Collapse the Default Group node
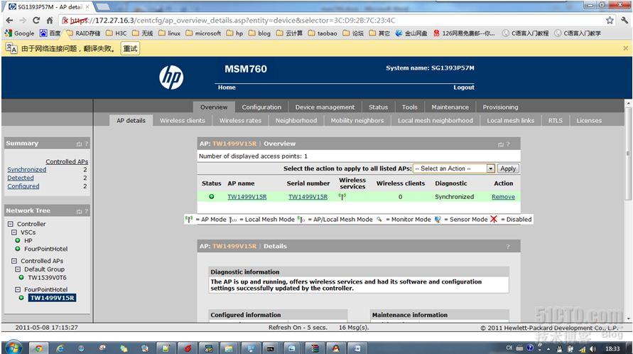Image resolution: width=633 pixels, height=354 pixels. click(x=18, y=269)
